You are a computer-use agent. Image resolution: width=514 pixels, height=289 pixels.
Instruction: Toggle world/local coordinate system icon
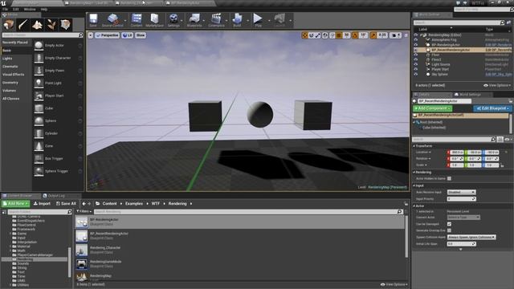[x=324, y=35]
